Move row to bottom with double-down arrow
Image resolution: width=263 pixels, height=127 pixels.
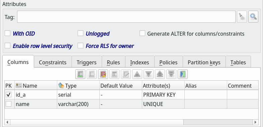coord(171,74)
